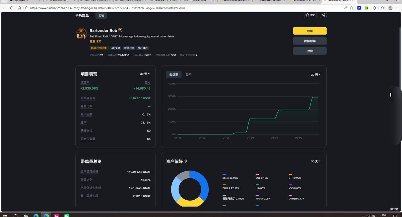The height and width of the screenshot is (217, 402).
Task: Expand the 30 天 dropdown in 项目表现
Action: (x=145, y=74)
